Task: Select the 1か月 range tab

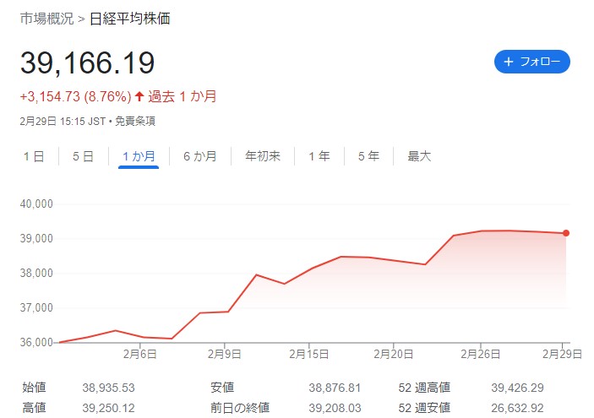Action: coord(139,156)
